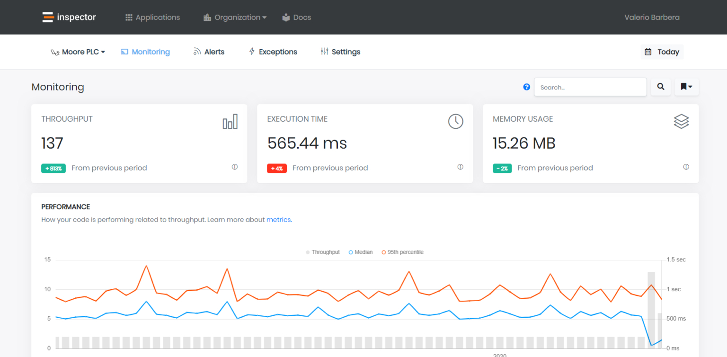Toggle the 95th percentile legend item
Screen dimensions: 727x357
402,252
